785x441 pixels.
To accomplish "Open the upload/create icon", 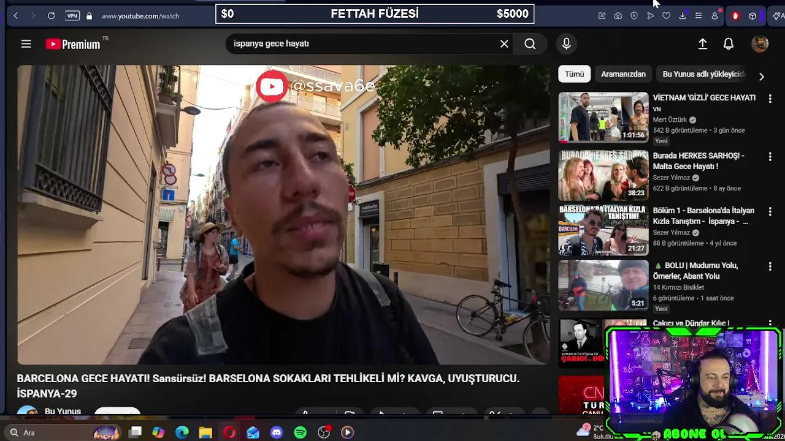I will 703,43.
